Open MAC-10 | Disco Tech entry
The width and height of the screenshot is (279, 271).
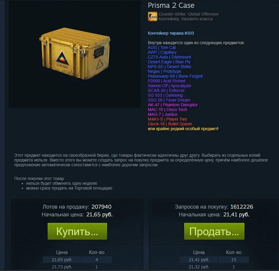167,110
